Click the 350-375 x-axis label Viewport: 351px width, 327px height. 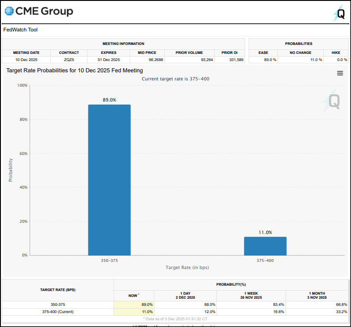pyautogui.click(x=109, y=261)
